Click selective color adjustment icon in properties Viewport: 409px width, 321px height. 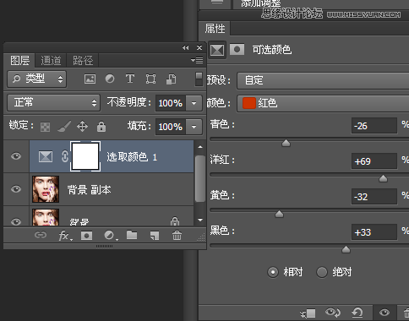217,50
